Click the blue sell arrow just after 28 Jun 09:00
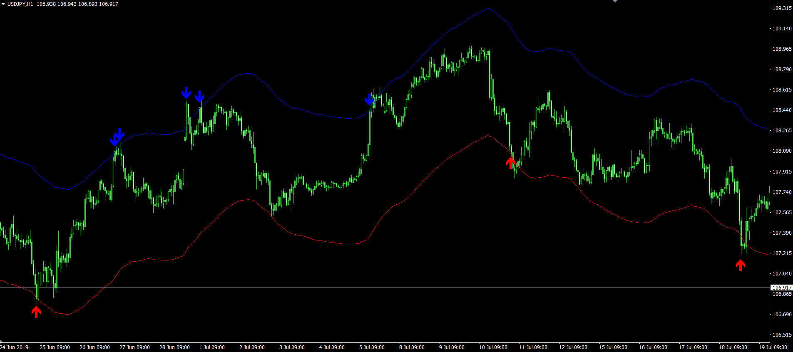Screen dimensions: 793x352 [186, 93]
